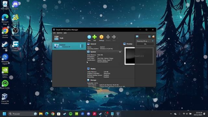The width and height of the screenshot is (208, 117).
Task: Click the Boot Order value text
Action: coord(105,58)
